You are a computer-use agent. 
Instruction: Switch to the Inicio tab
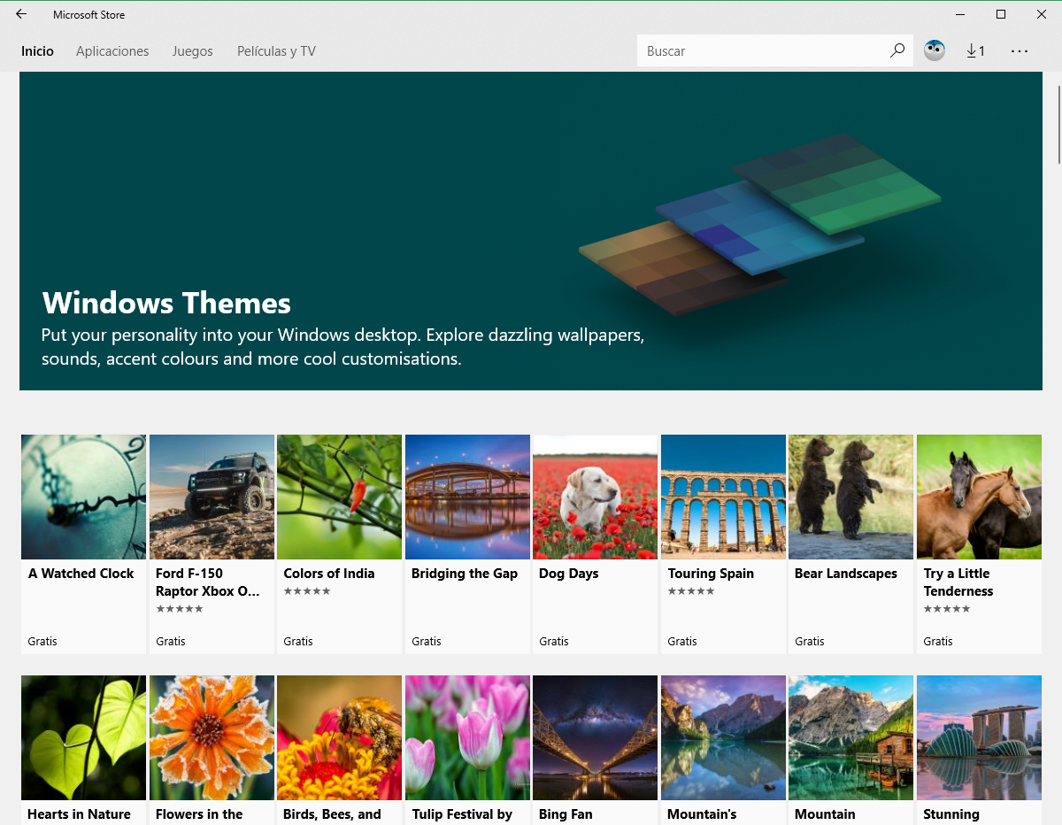pos(37,51)
